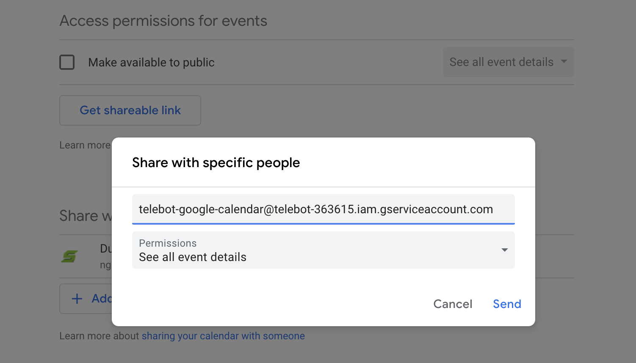636x363 pixels.
Task: Click the caret arrow on the Permissions selector
Action: pyautogui.click(x=504, y=250)
